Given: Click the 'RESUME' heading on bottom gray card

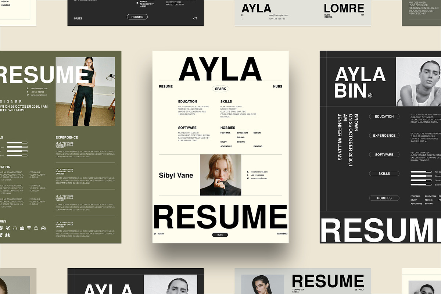Looking at the screenshot, I should [328, 282].
